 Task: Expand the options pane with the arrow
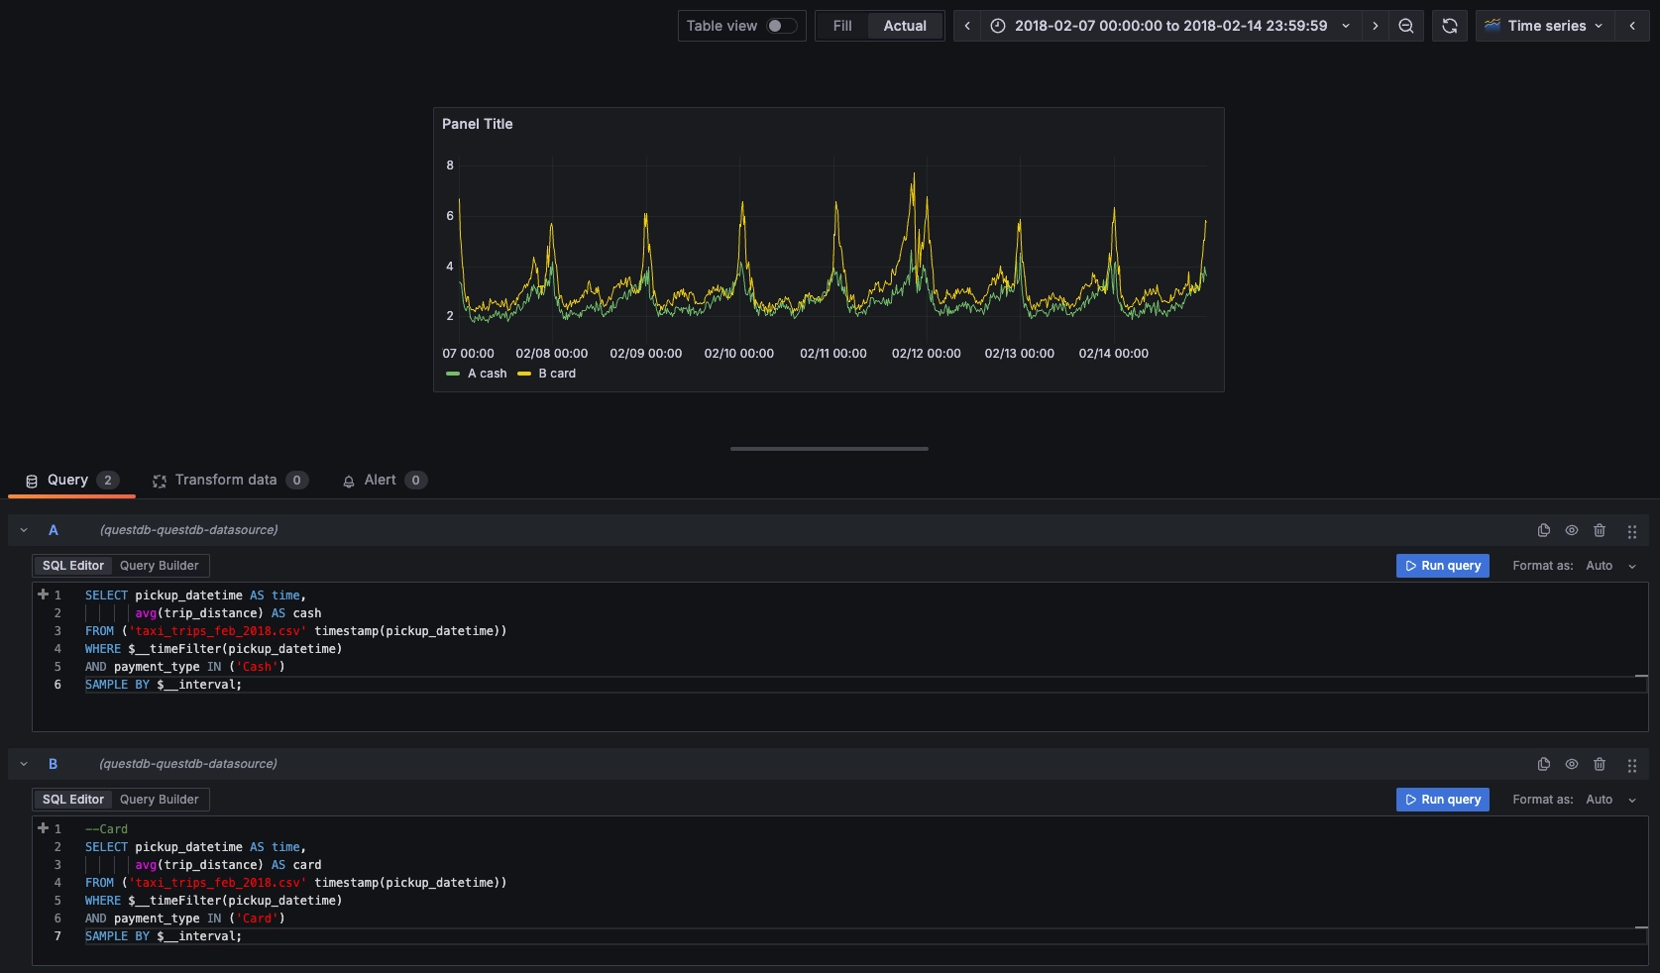pyautogui.click(x=1632, y=26)
